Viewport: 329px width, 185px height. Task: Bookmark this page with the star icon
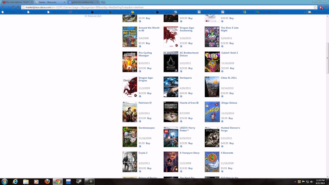point(315,7)
